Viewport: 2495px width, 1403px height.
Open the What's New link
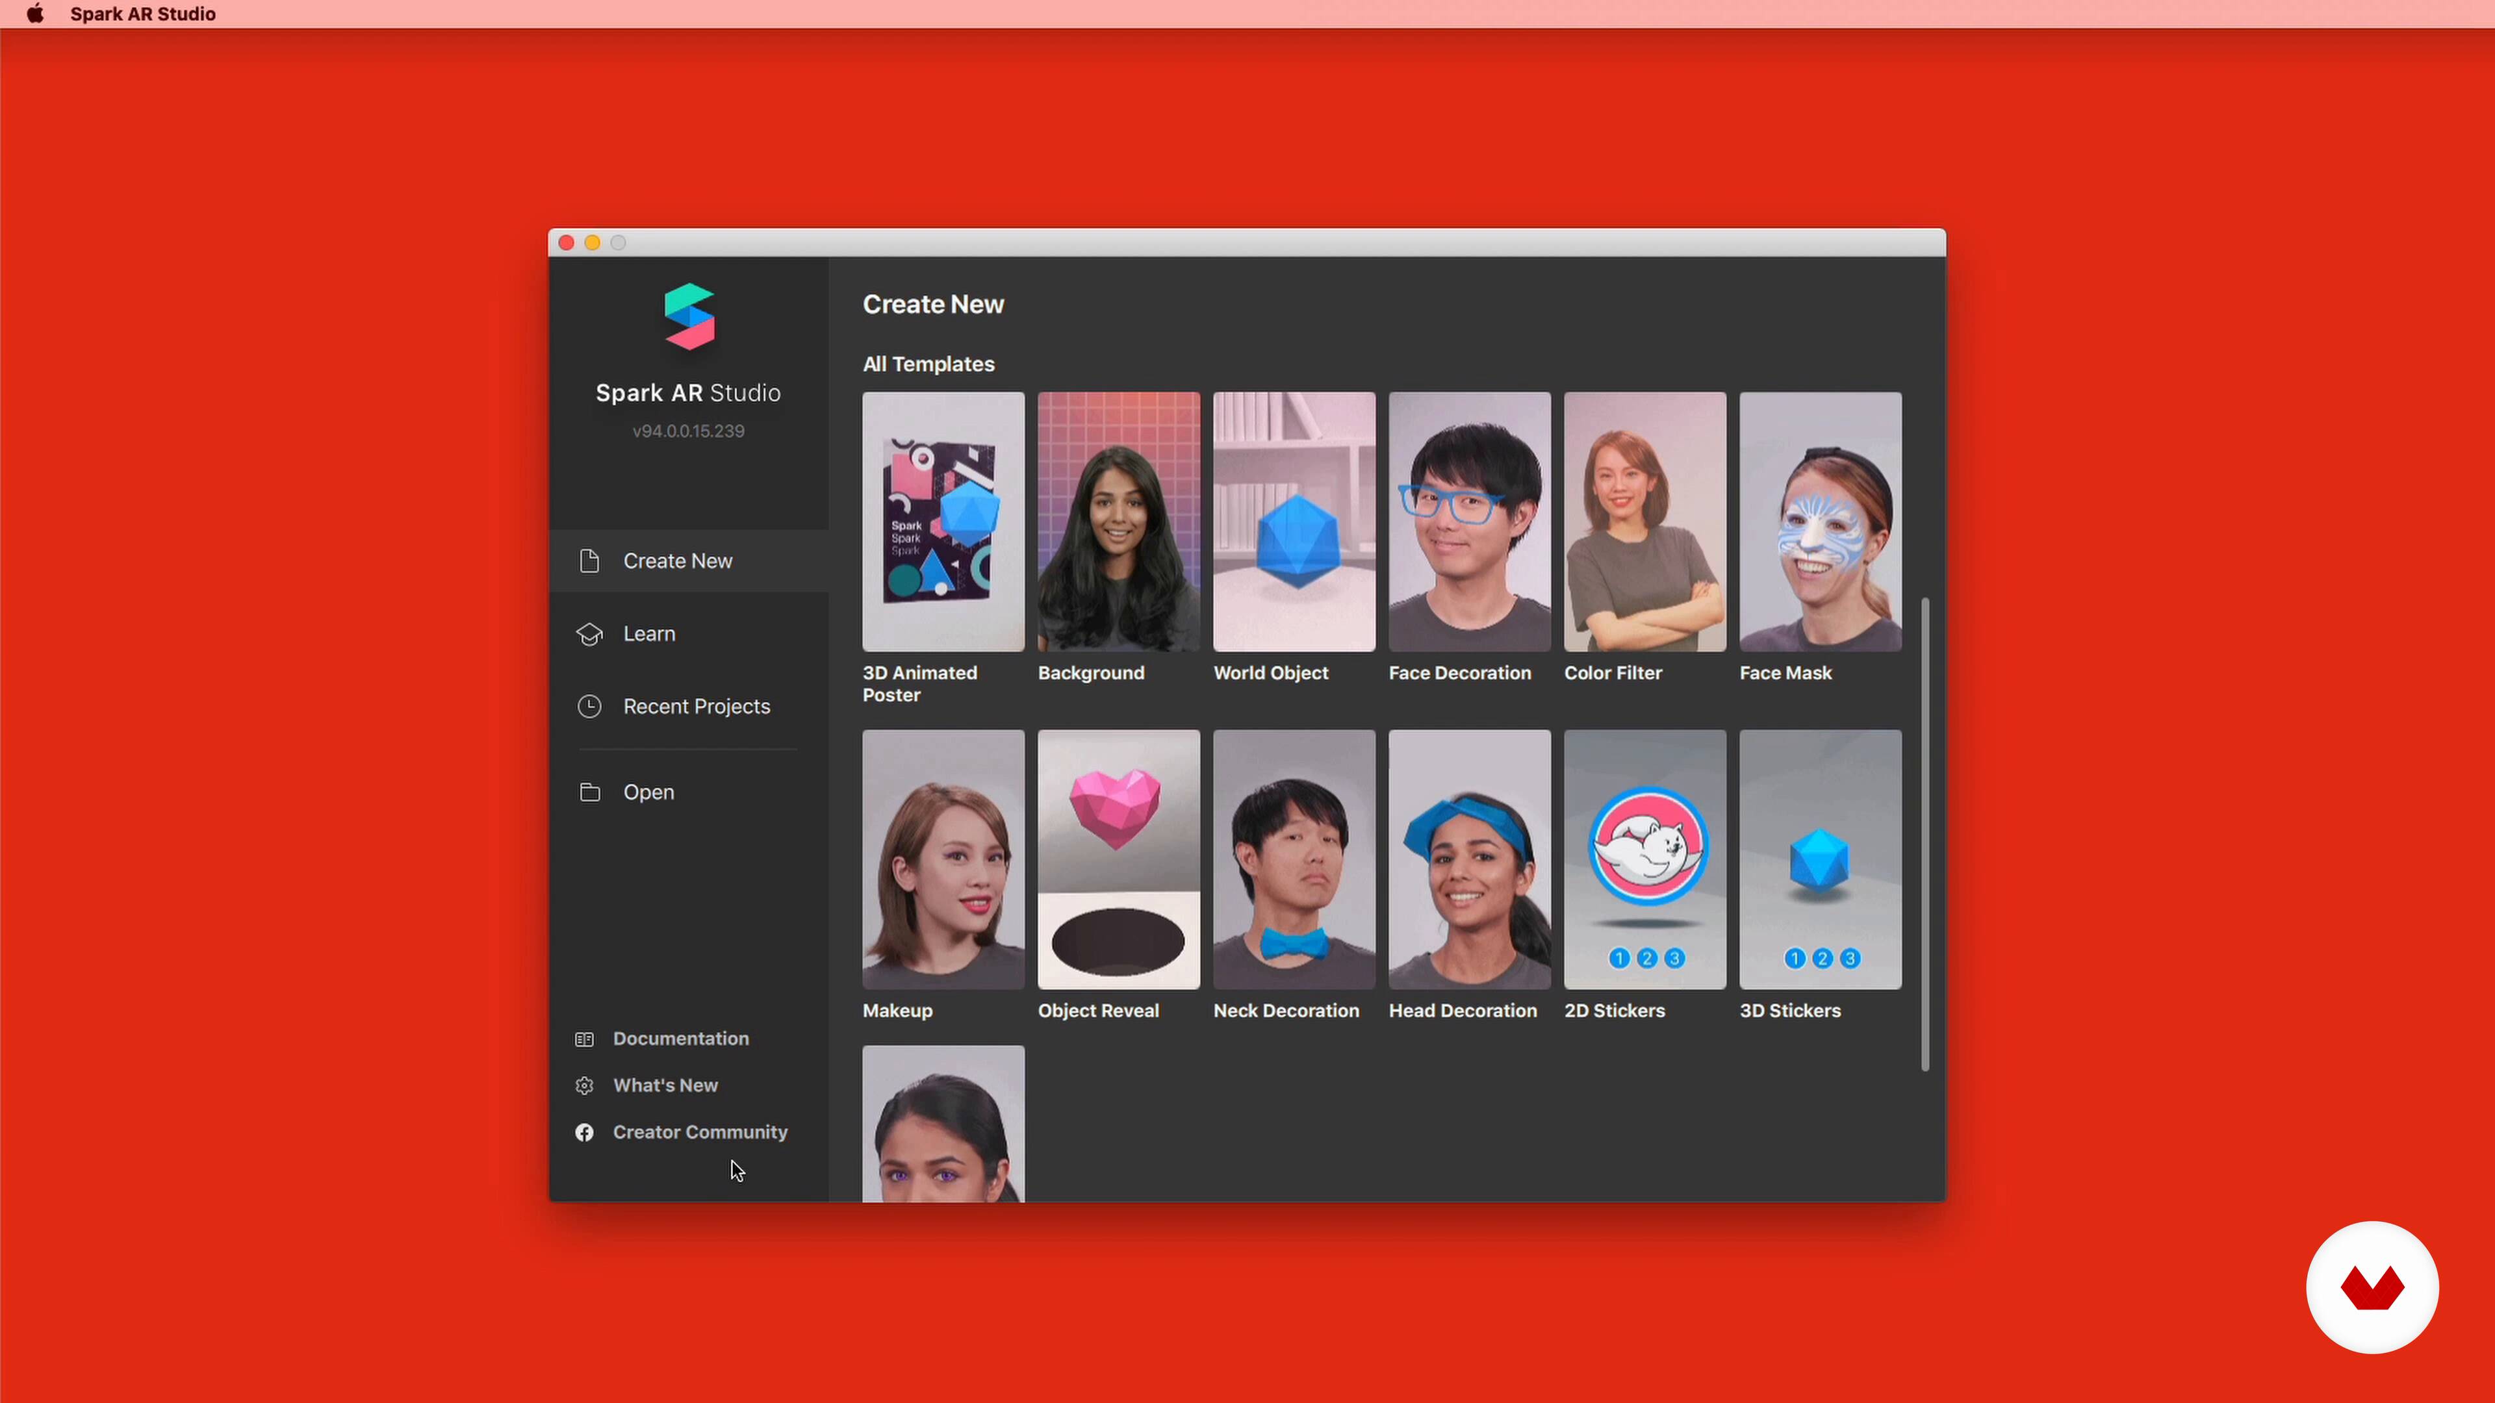pyautogui.click(x=665, y=1085)
